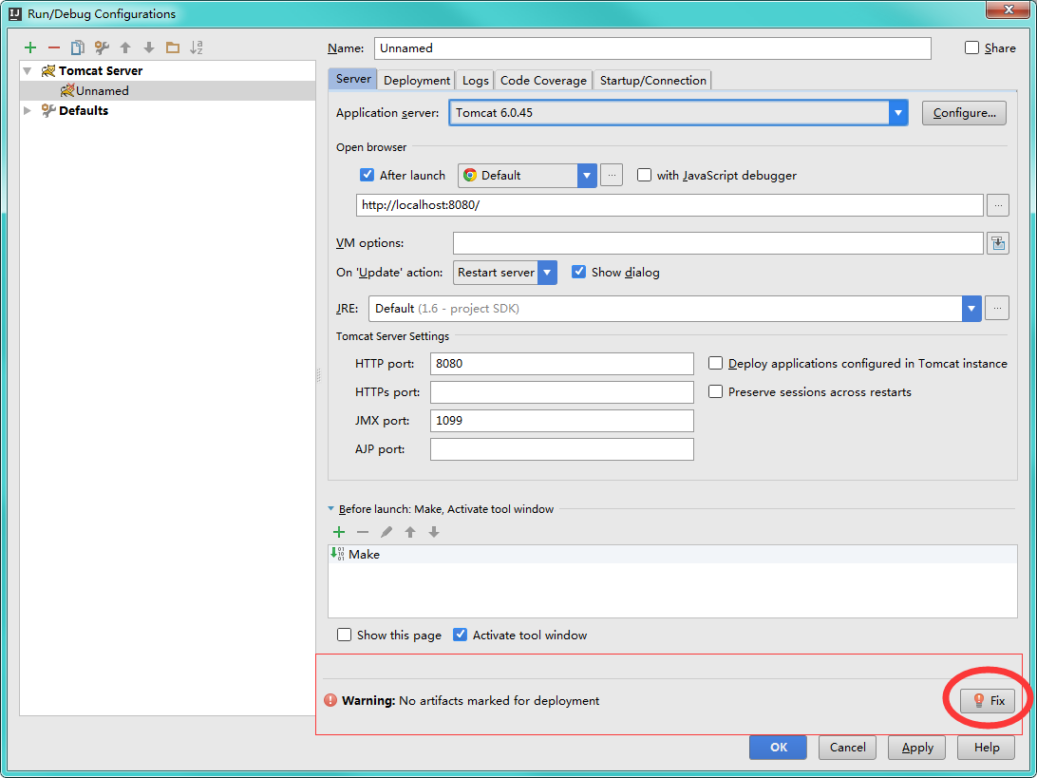Screen dimensions: 1037x778
Task: Switch to the Deployment tab
Action: 417,80
